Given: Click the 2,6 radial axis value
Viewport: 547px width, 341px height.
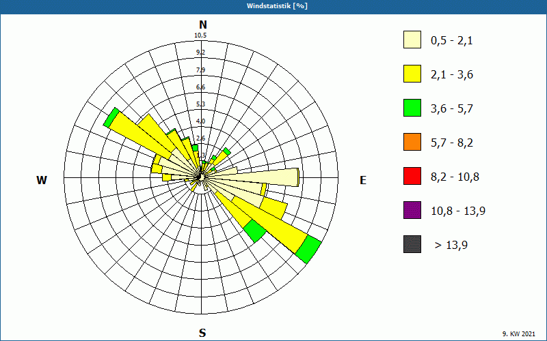Looking at the screenshot, I should click(x=200, y=138).
